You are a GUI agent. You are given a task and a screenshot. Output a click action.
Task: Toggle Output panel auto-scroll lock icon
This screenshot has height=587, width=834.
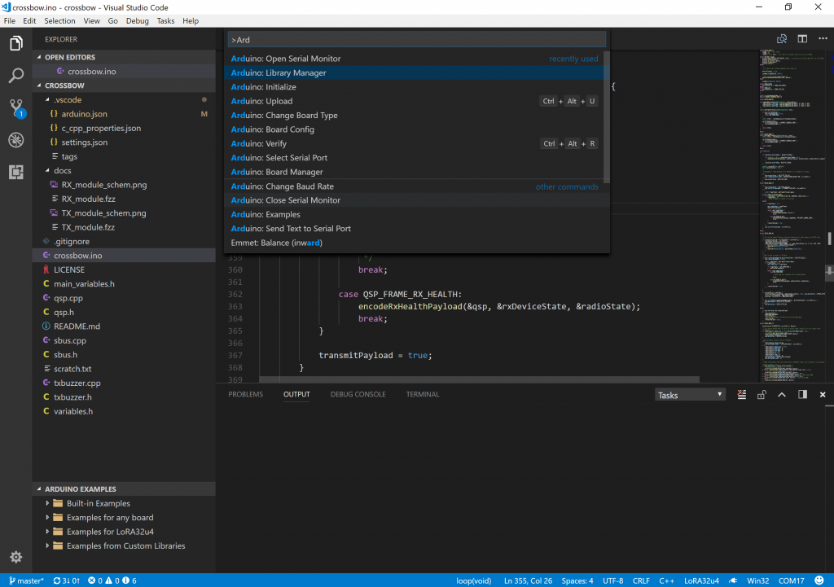click(x=762, y=394)
